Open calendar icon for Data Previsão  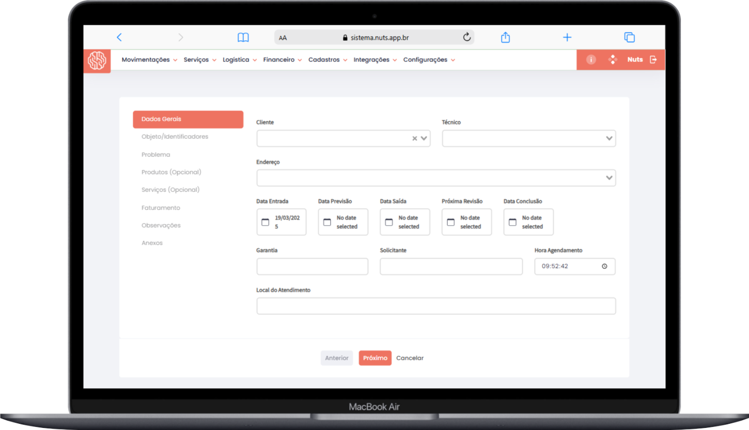[x=327, y=222]
